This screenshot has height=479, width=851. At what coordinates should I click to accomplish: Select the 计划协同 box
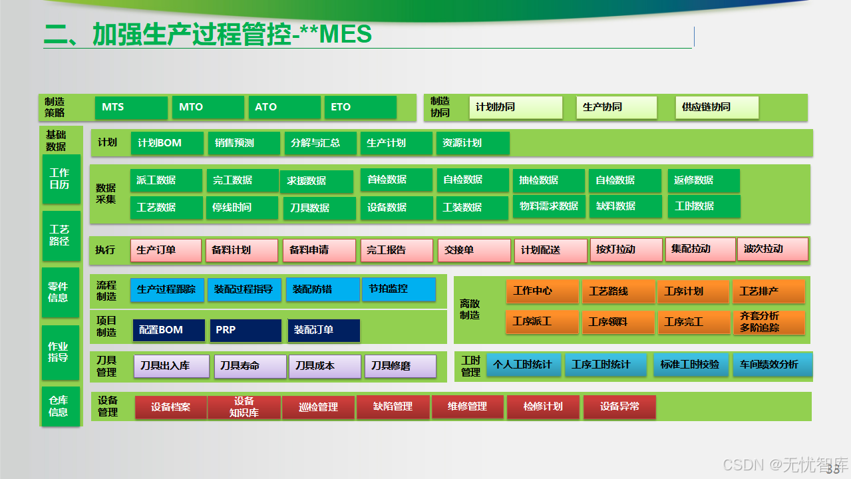click(x=516, y=107)
